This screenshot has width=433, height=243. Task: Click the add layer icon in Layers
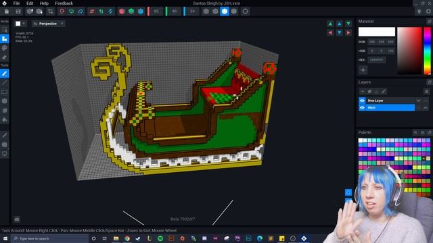363,92
